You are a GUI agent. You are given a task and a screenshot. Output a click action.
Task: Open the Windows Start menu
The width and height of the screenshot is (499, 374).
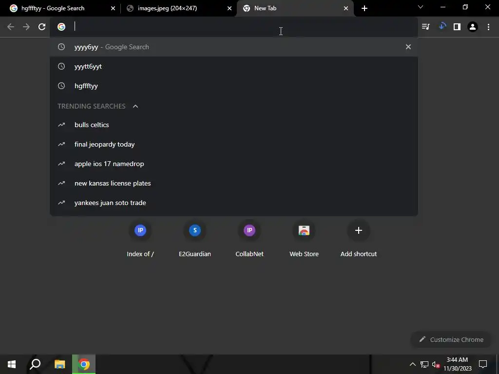coord(12,364)
